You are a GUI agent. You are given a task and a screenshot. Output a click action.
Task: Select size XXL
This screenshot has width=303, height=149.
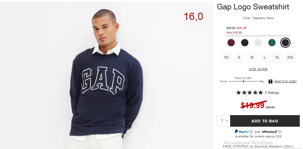(290, 57)
